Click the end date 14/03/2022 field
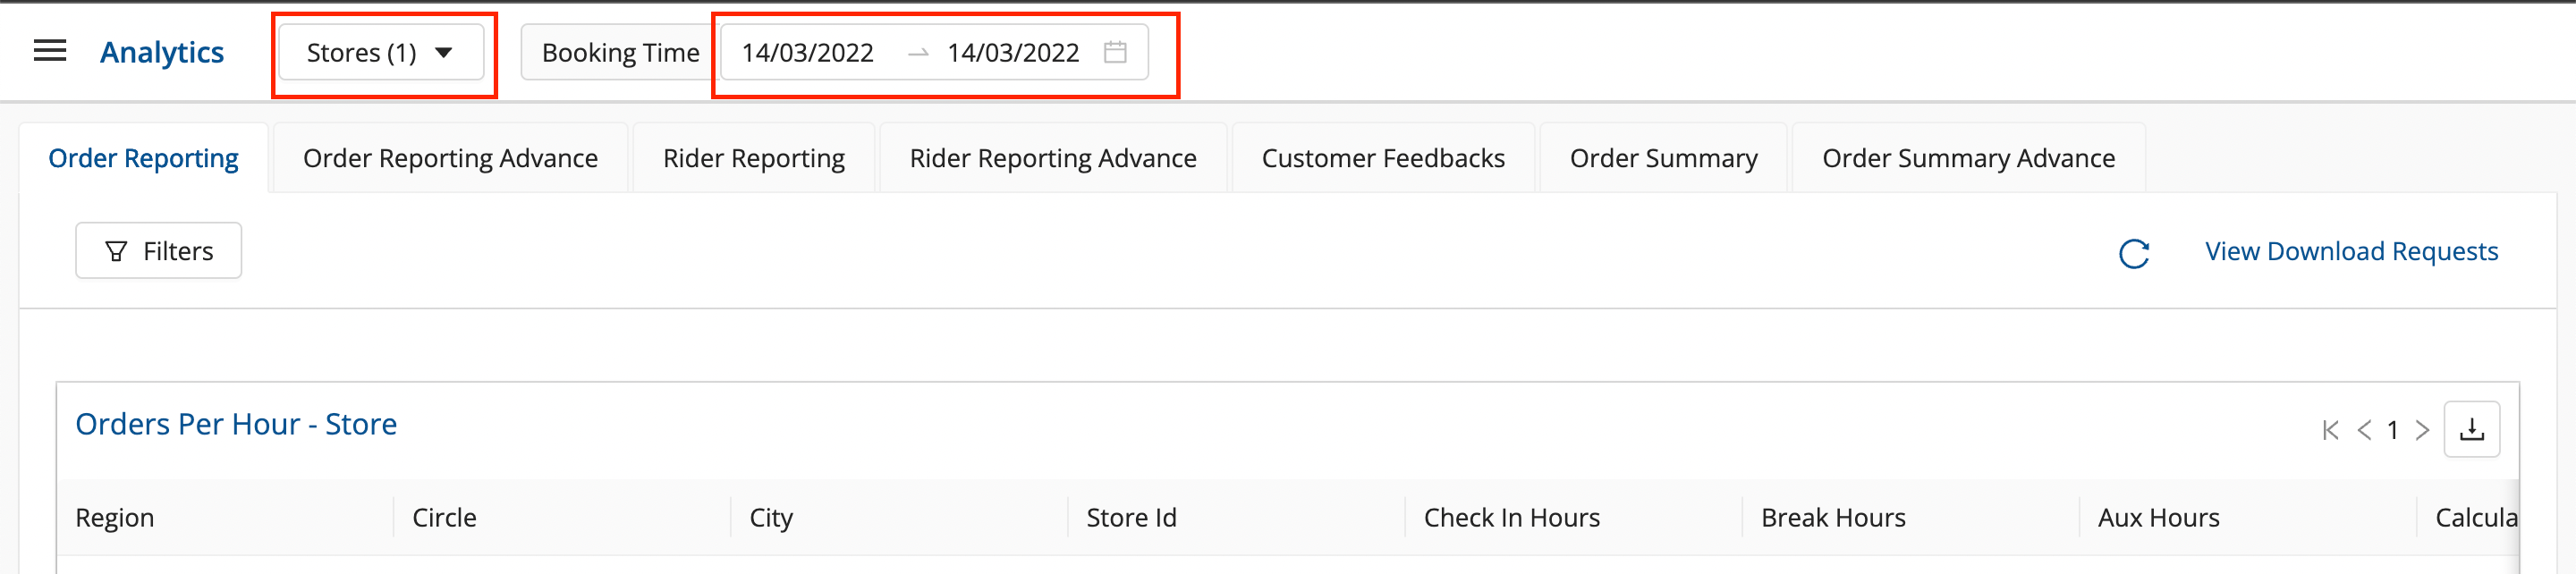Image resolution: width=2576 pixels, height=574 pixels. (x=1013, y=53)
